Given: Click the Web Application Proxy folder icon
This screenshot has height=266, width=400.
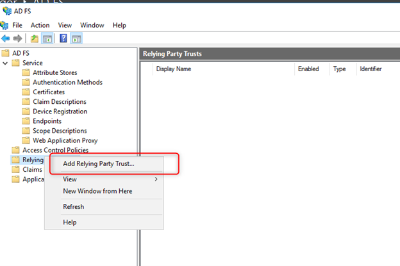Looking at the screenshot, I should pos(26,140).
